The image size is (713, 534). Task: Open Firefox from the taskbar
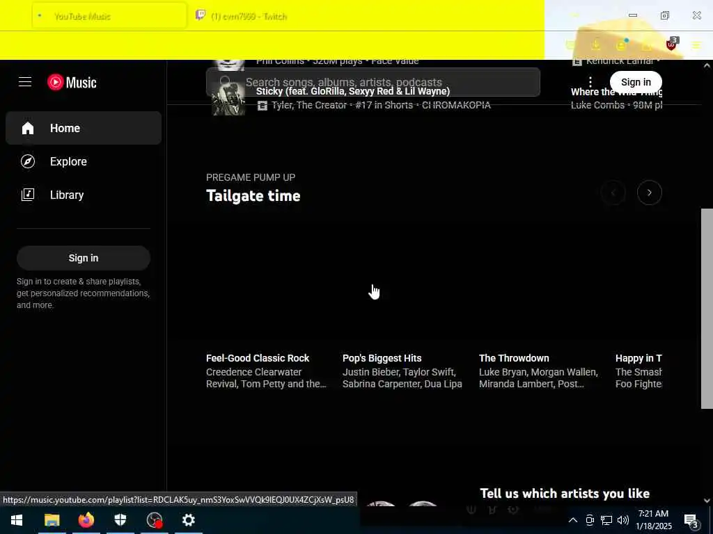point(86,520)
